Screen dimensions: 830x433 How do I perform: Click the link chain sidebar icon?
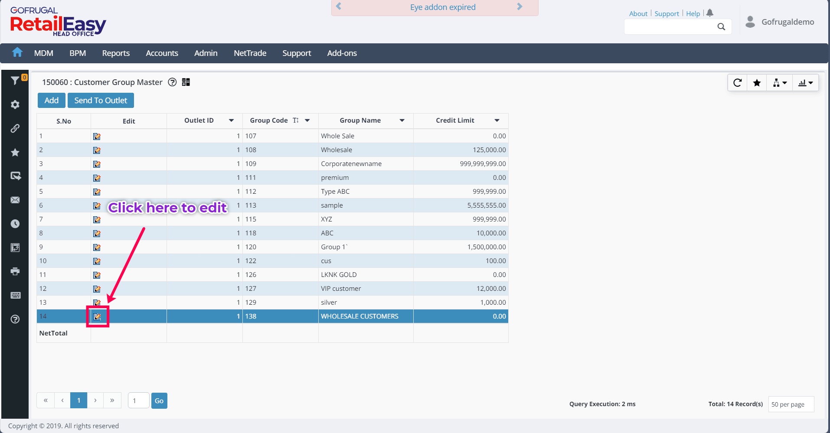click(15, 128)
